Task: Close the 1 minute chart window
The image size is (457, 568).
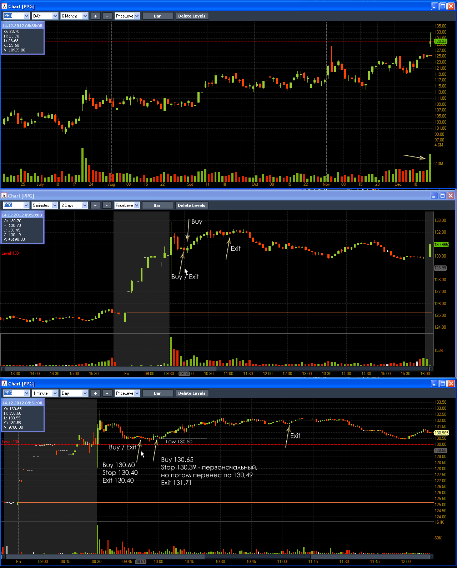Action: click(451, 384)
